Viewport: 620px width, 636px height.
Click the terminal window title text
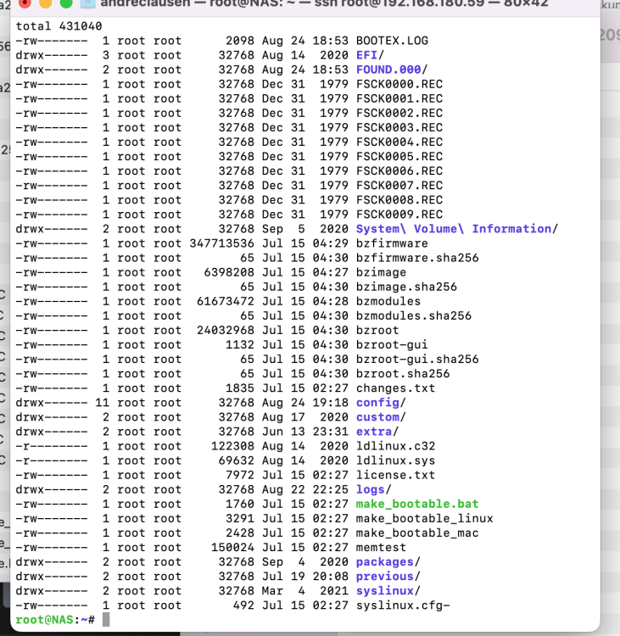[324, 3]
